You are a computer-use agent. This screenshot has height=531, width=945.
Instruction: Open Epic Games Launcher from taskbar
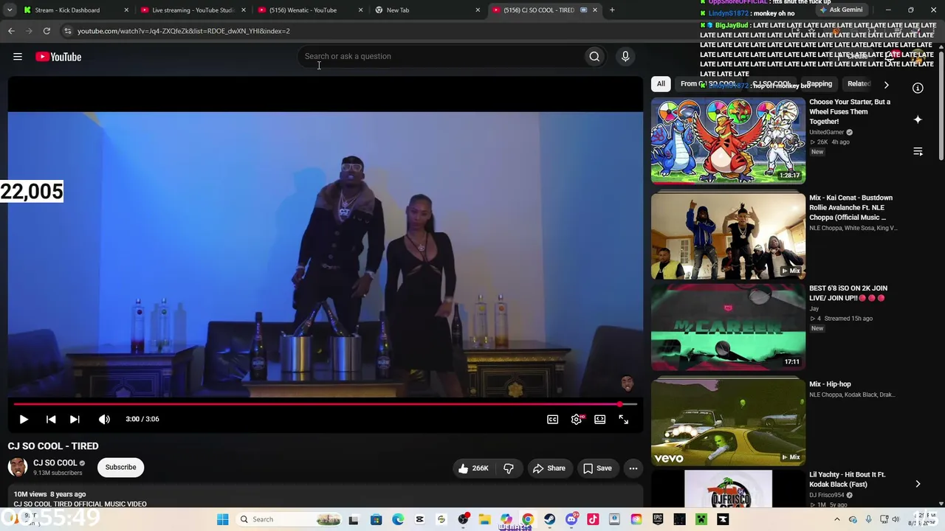tap(658, 519)
